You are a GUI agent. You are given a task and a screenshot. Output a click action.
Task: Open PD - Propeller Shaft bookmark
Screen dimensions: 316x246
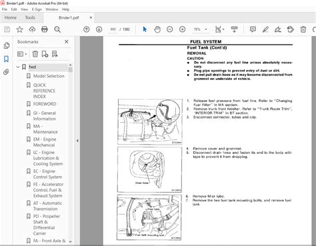tap(47, 225)
